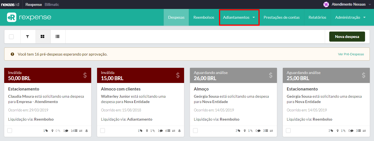Click the dollar icon on 26,00 BRL card
The width and height of the screenshot is (374, 141).
(271, 75)
